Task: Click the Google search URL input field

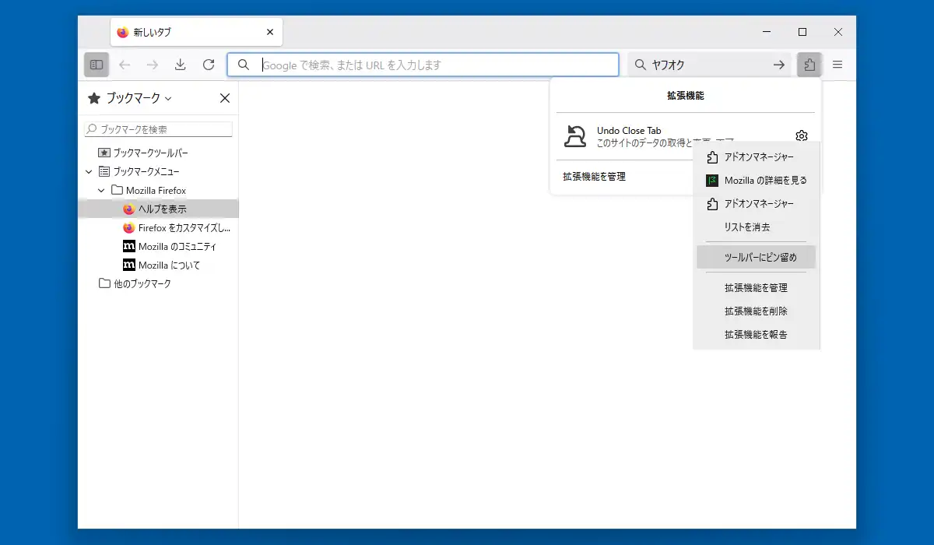Action: coord(423,65)
